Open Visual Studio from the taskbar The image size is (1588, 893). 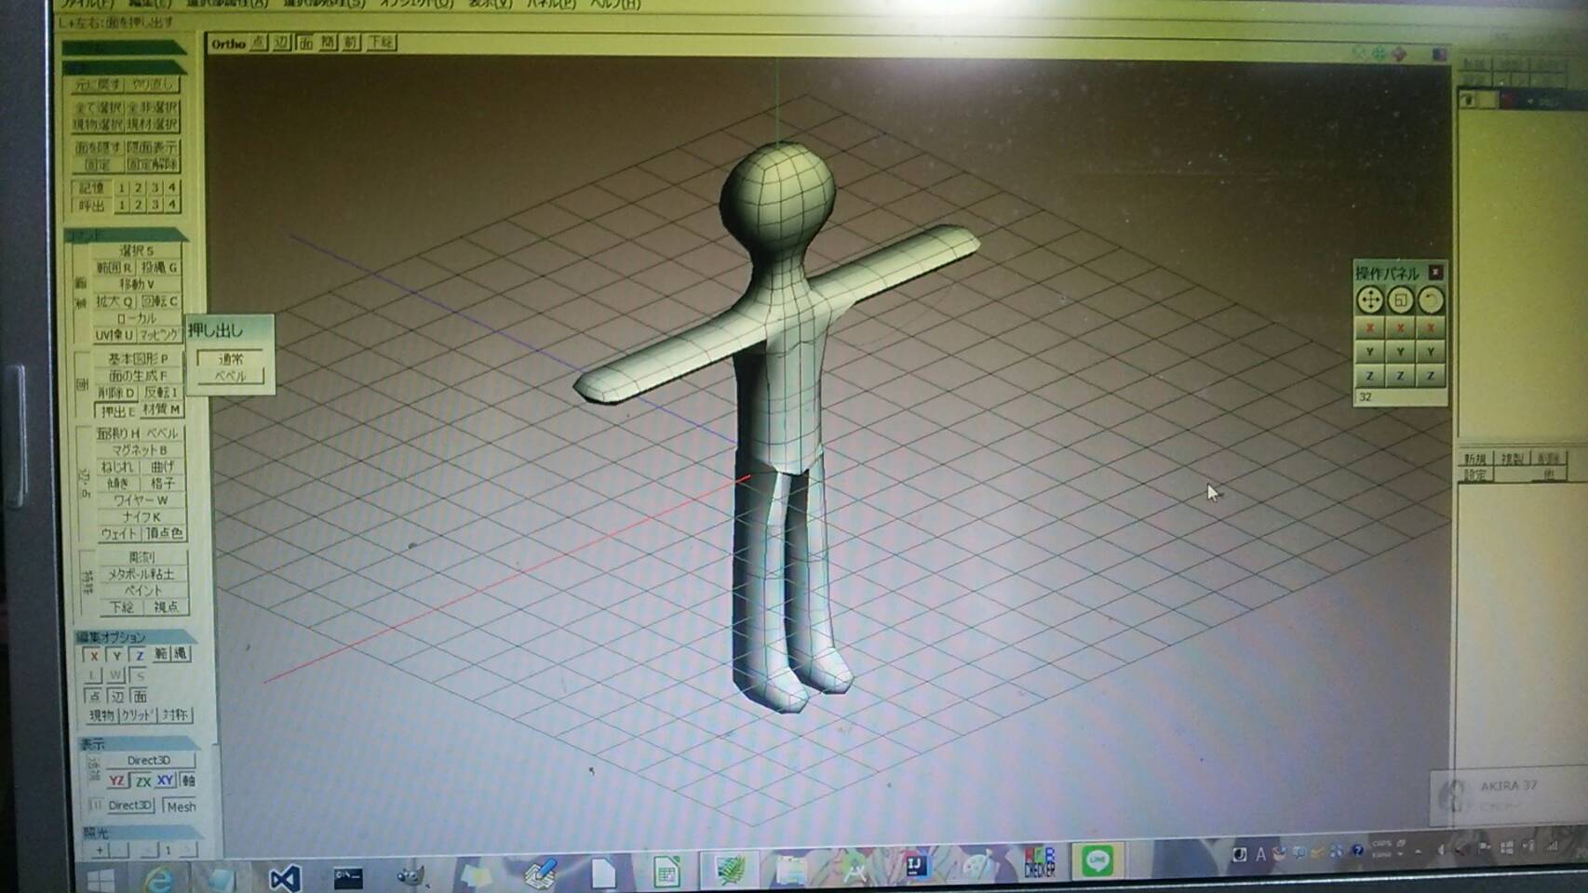point(285,877)
